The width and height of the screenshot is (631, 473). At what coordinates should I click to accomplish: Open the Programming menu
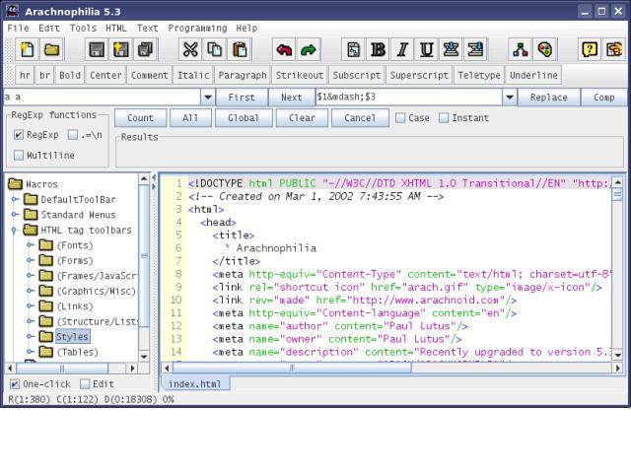(x=197, y=29)
